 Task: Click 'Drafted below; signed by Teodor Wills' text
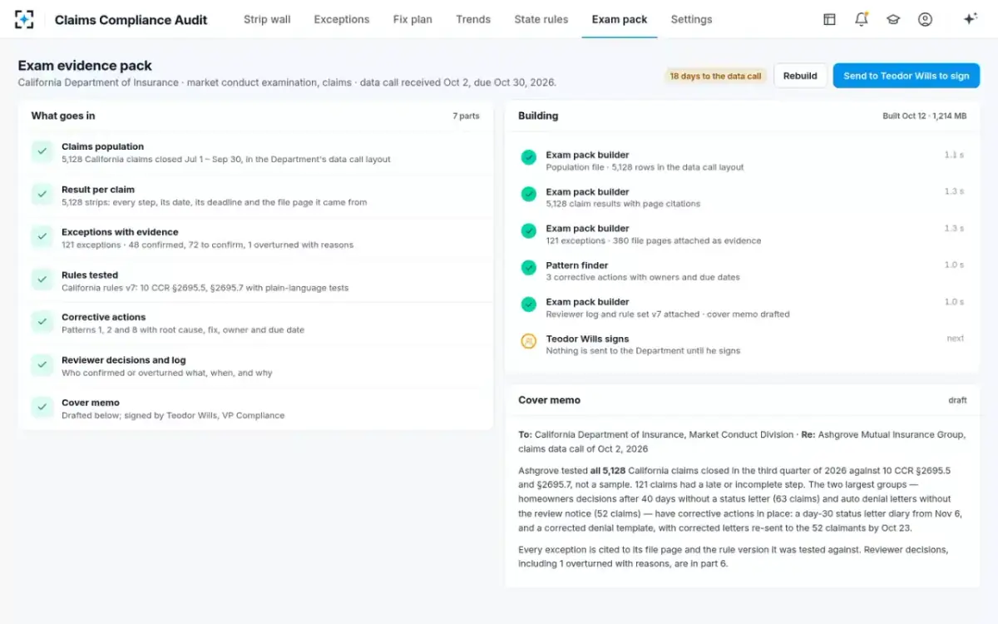[x=173, y=415]
